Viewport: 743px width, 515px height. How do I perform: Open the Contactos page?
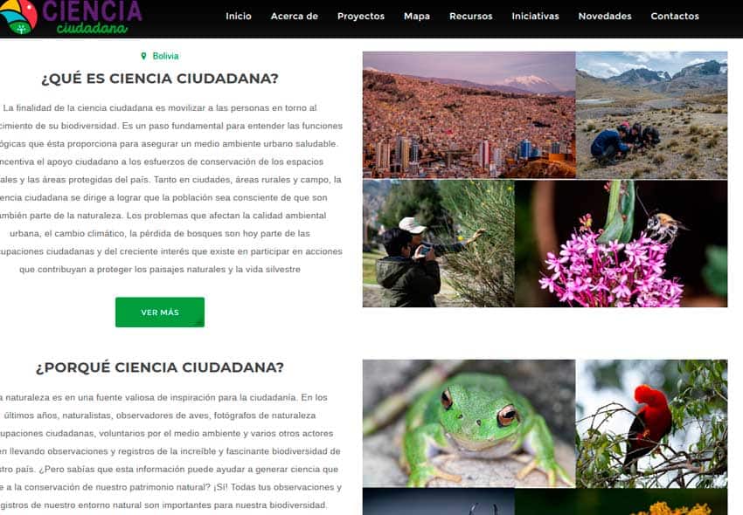(x=675, y=16)
